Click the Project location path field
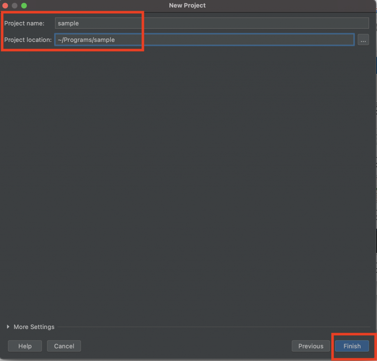 pos(204,40)
